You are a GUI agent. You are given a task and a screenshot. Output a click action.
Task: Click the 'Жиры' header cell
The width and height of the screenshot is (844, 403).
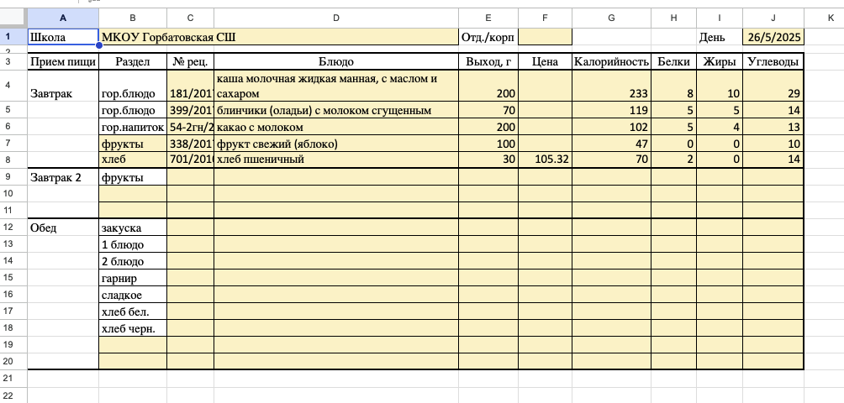[x=720, y=61]
